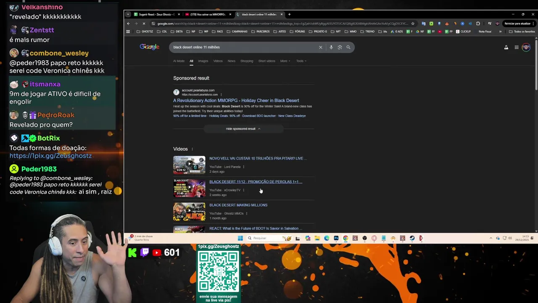Go to the Google logo homepage

click(x=150, y=47)
